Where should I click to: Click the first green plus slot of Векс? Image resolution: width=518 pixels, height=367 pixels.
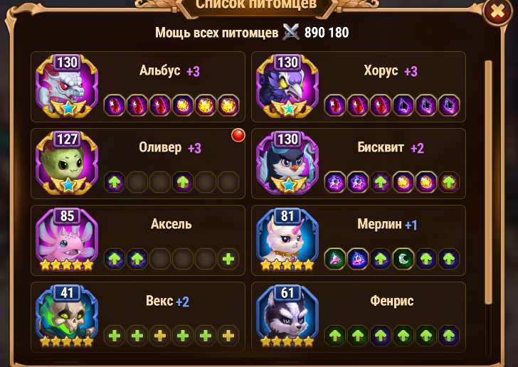[115, 336]
